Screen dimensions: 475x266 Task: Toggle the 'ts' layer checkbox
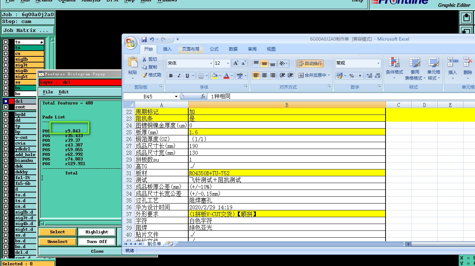pyautogui.click(x=6, y=48)
